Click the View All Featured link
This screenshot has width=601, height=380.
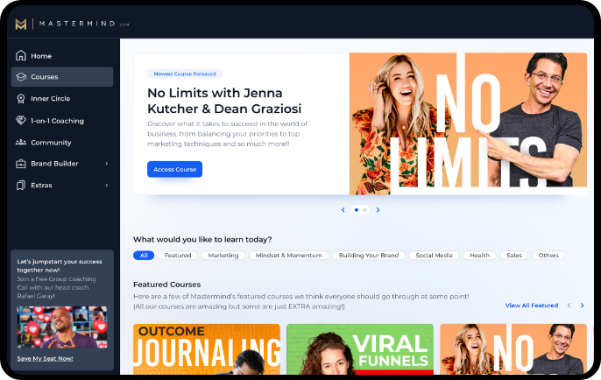[532, 306]
